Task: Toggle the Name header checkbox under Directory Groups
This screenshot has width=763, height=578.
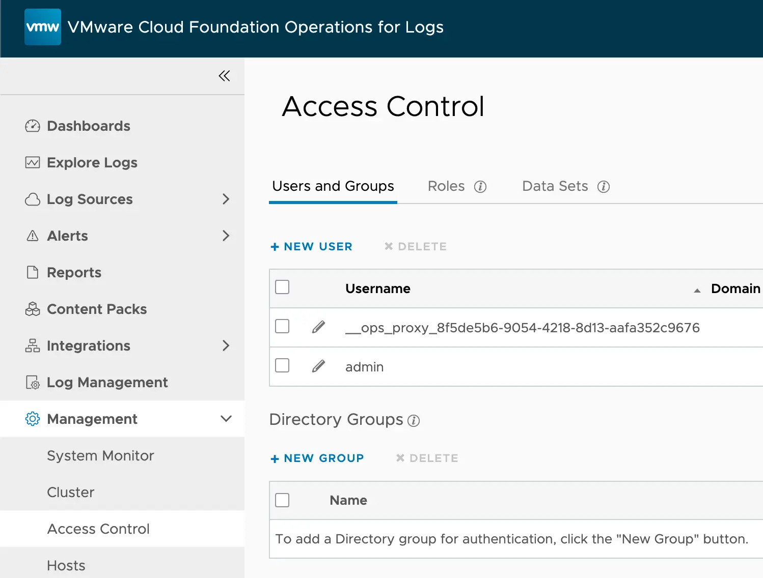Action: click(282, 500)
